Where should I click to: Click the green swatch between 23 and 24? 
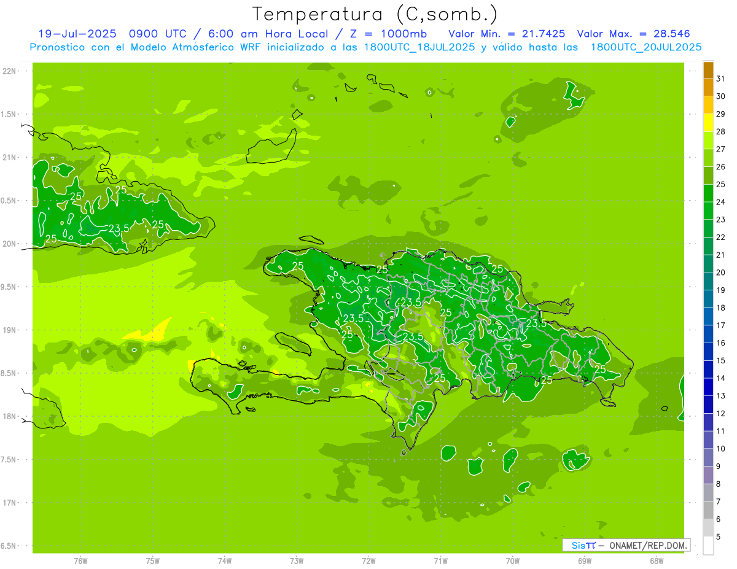pyautogui.click(x=708, y=211)
